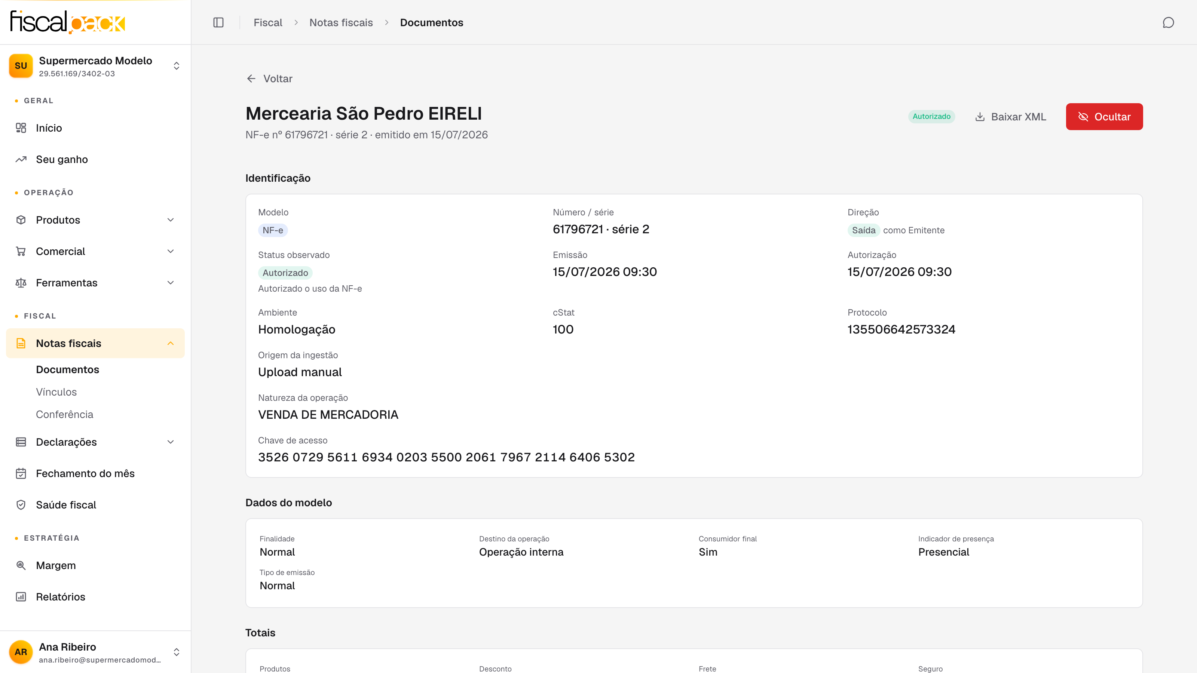The width and height of the screenshot is (1197, 673).
Task: Expand the Ferramentas menu chevron
Action: click(171, 283)
